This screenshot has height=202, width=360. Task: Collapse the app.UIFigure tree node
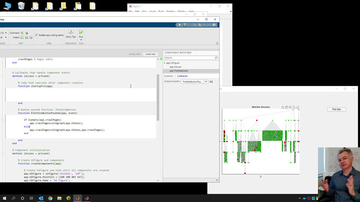coord(165,63)
